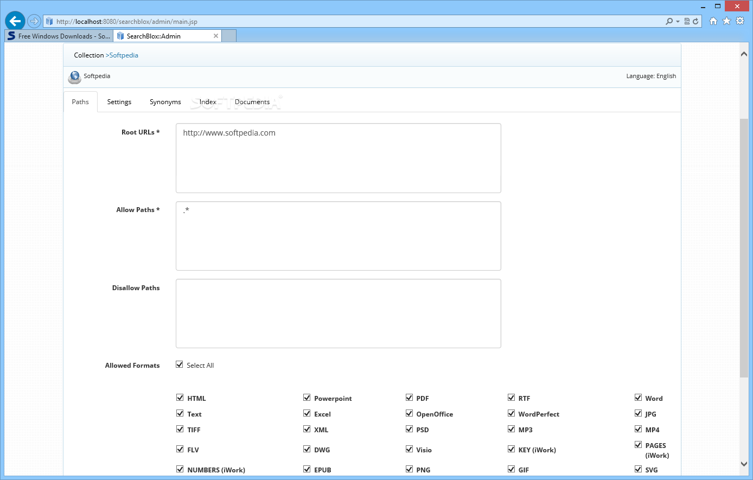
Task: Uncheck the RTF format checkbox
Action: (511, 398)
